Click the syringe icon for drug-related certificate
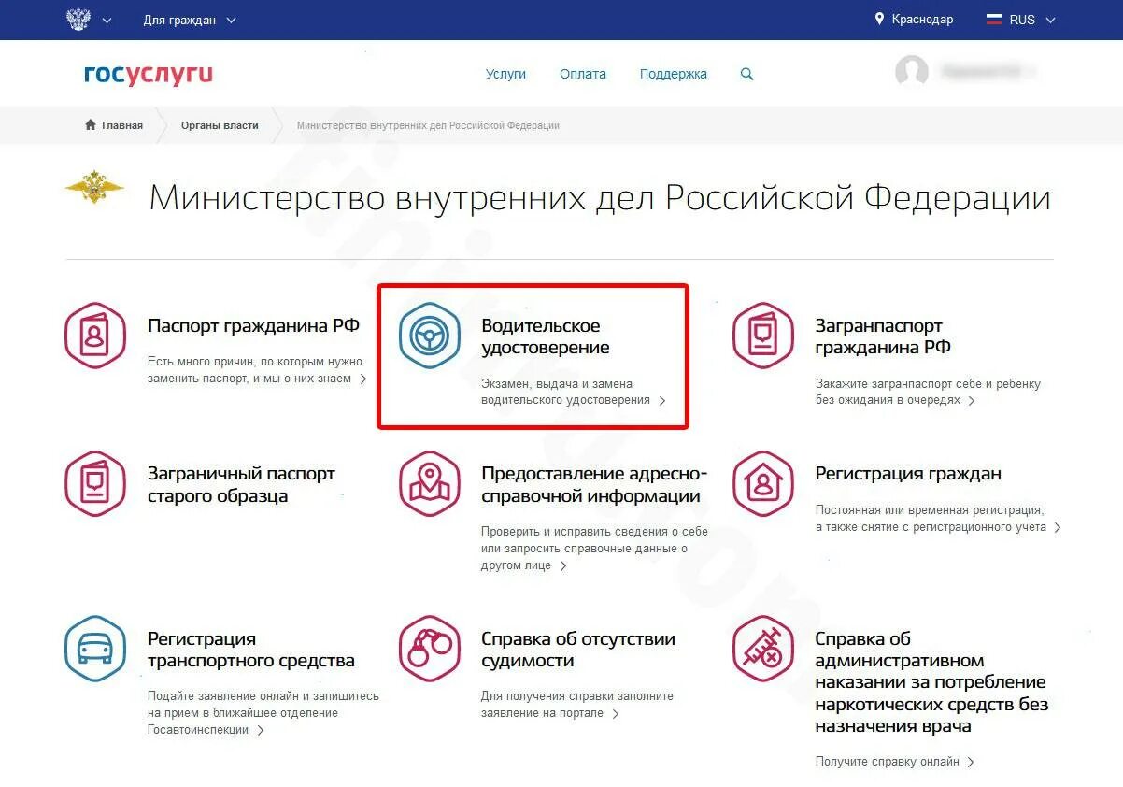 tap(763, 649)
